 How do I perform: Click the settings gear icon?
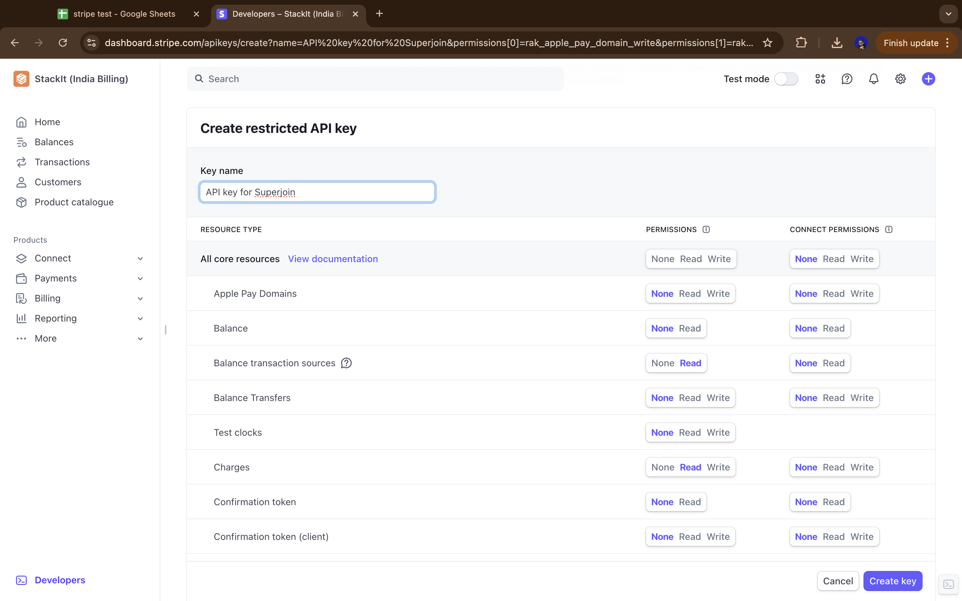(900, 79)
